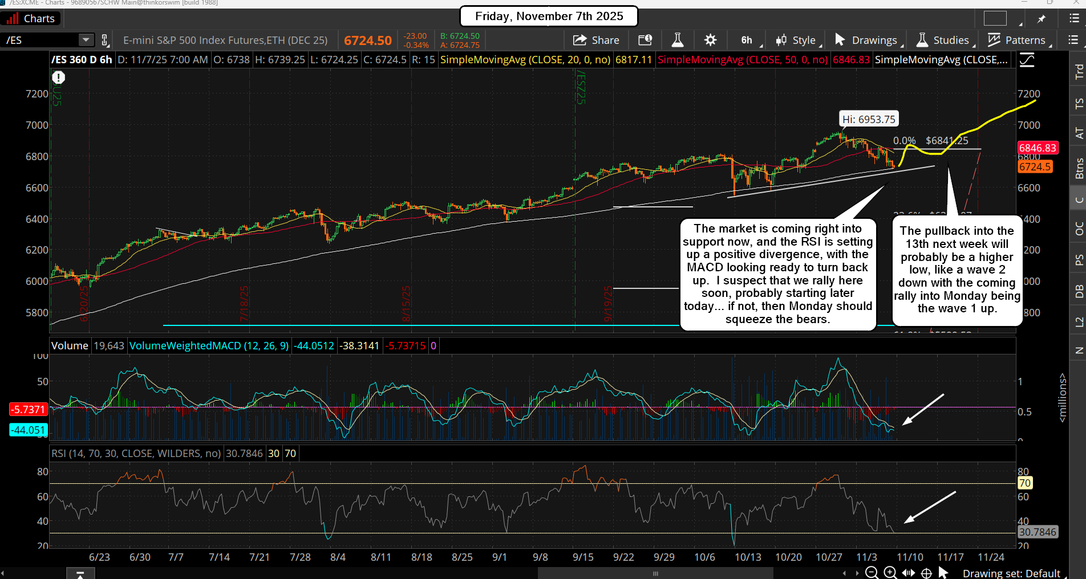Open the Drawings menu
1086x579 pixels.
(866, 40)
